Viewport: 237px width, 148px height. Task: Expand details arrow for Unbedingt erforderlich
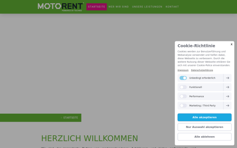tap(228, 78)
